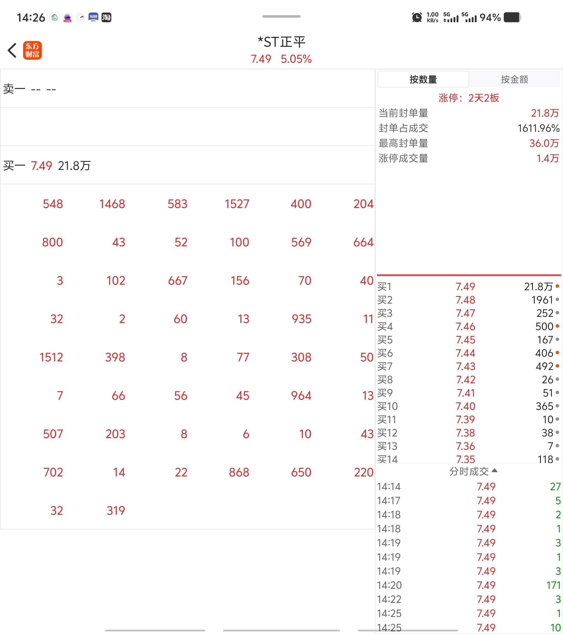Open the 东方财富 app logo

32,50
